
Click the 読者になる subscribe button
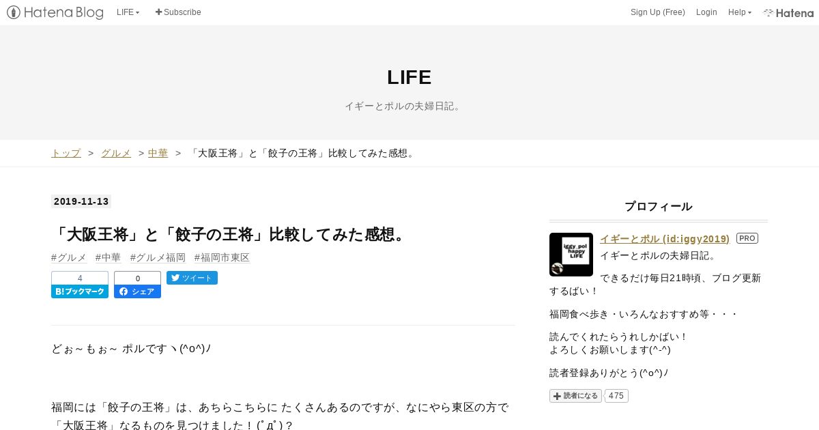click(575, 396)
